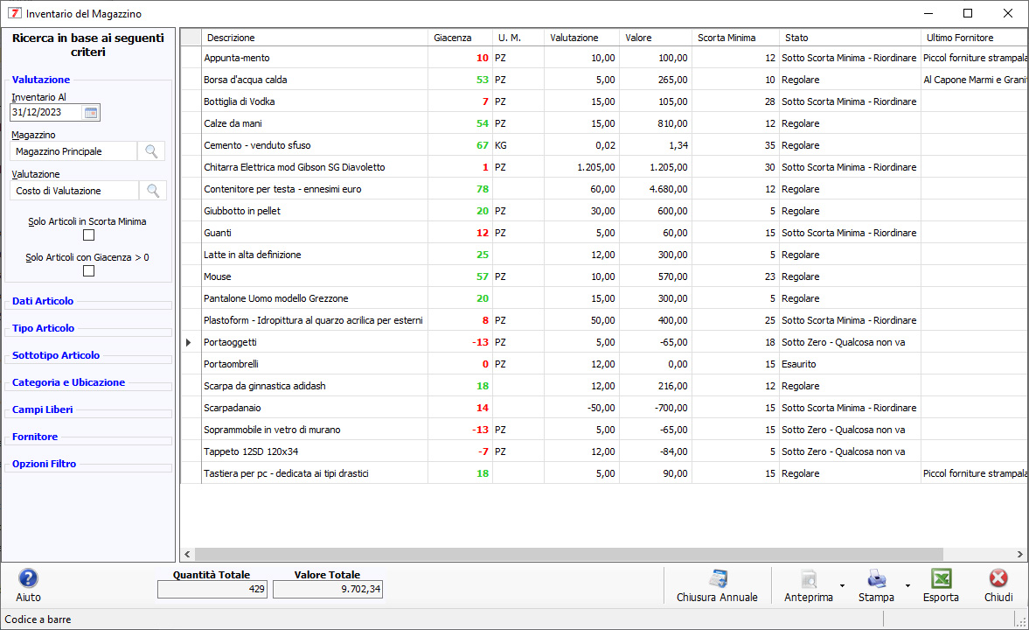Select the Appunta-mento row
Viewport: 1029px width, 630px height.
click(604, 58)
